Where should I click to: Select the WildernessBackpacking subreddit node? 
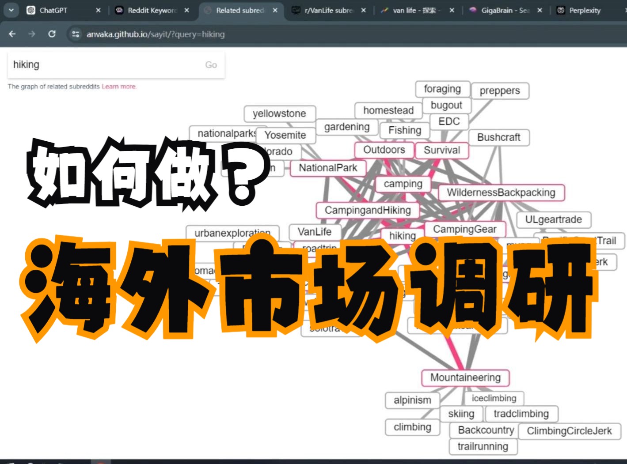[x=501, y=192]
